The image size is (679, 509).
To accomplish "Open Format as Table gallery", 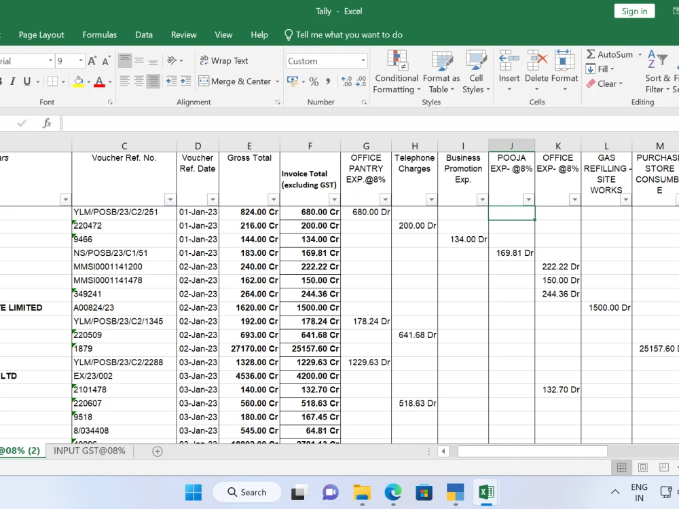I will pos(441,72).
